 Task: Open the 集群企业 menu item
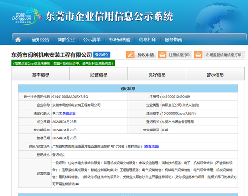pos(66,40)
